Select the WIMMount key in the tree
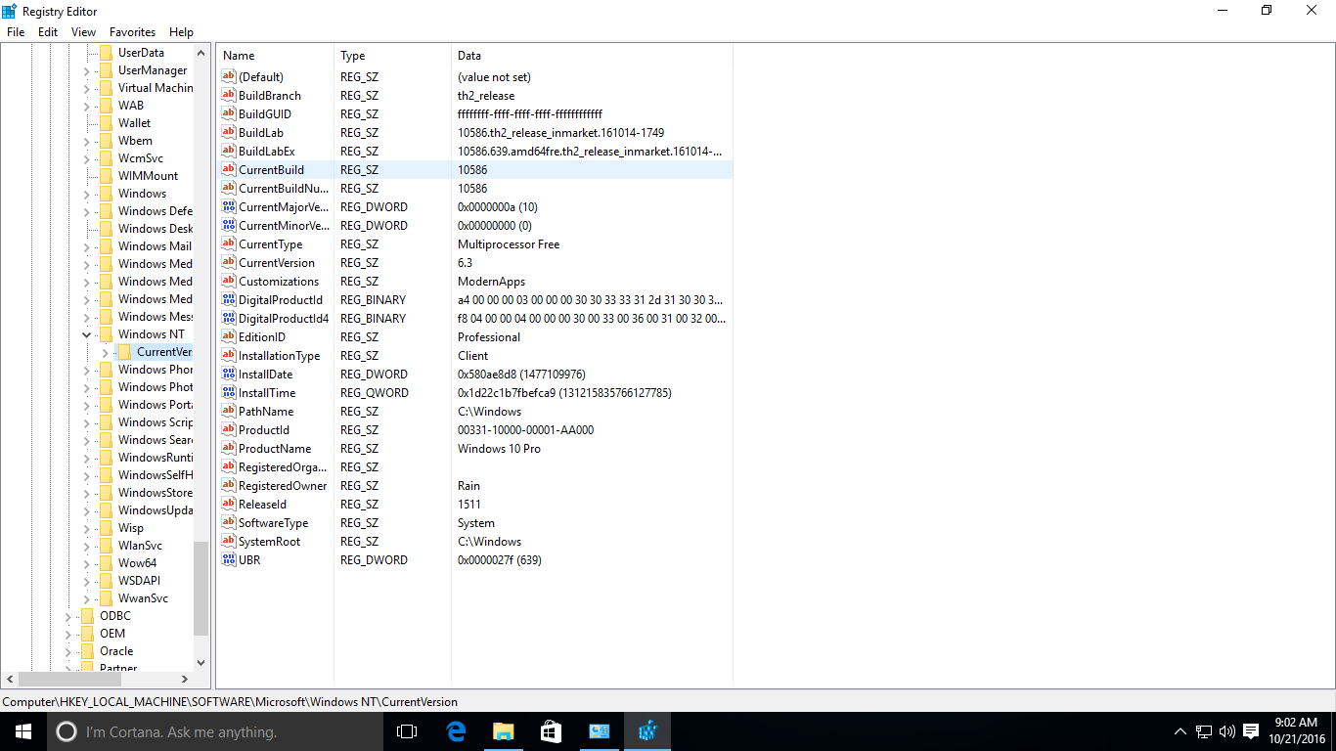 click(x=148, y=176)
